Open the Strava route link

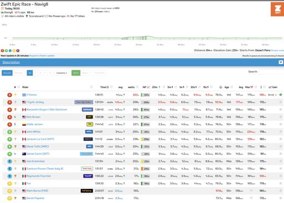(x=277, y=50)
